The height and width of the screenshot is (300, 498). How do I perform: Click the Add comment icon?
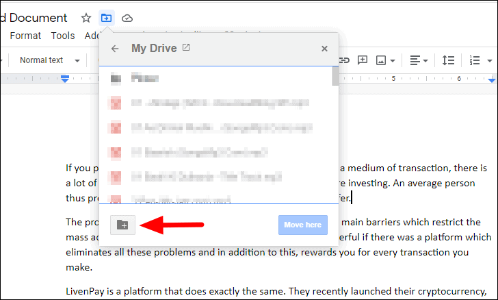coord(363,60)
